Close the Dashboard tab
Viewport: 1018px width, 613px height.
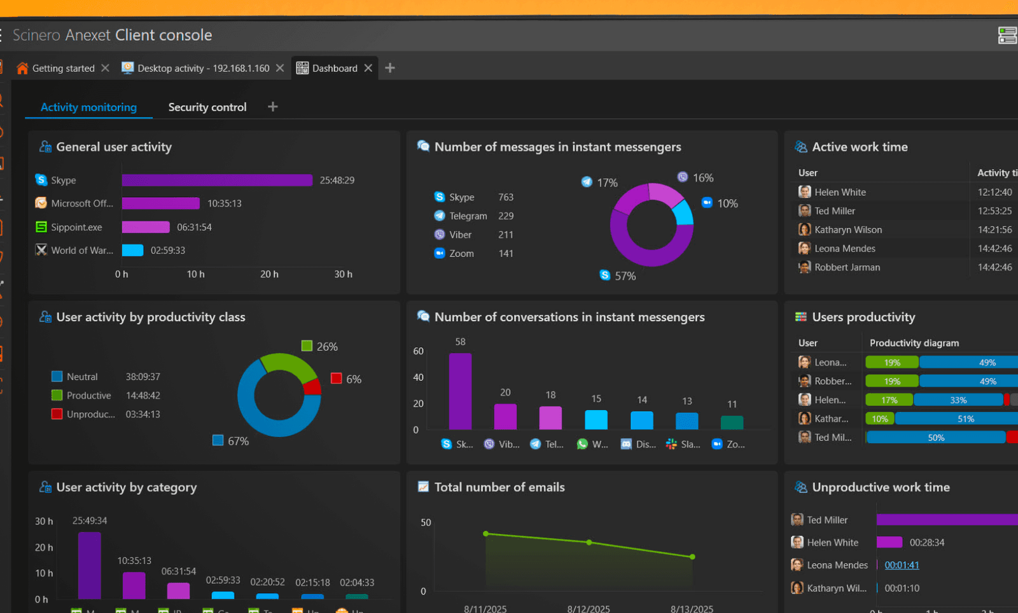pyautogui.click(x=368, y=68)
